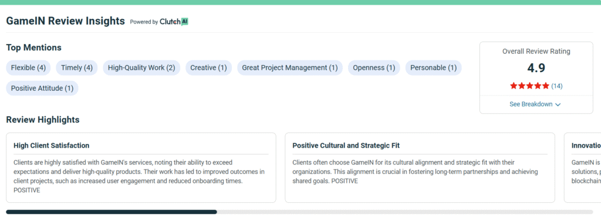
Task: Click the Openness (1) mention tag
Action: (374, 68)
